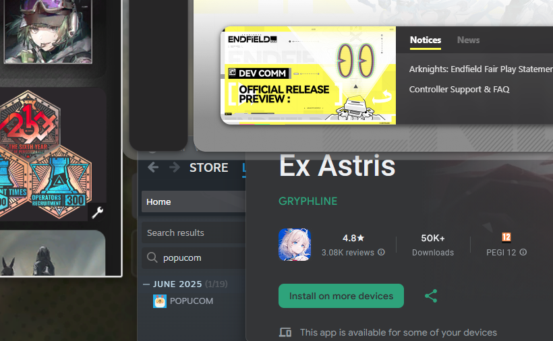Click the Operators Recruitment 300 medal
Viewport: 553px width, 341px height.
point(60,183)
